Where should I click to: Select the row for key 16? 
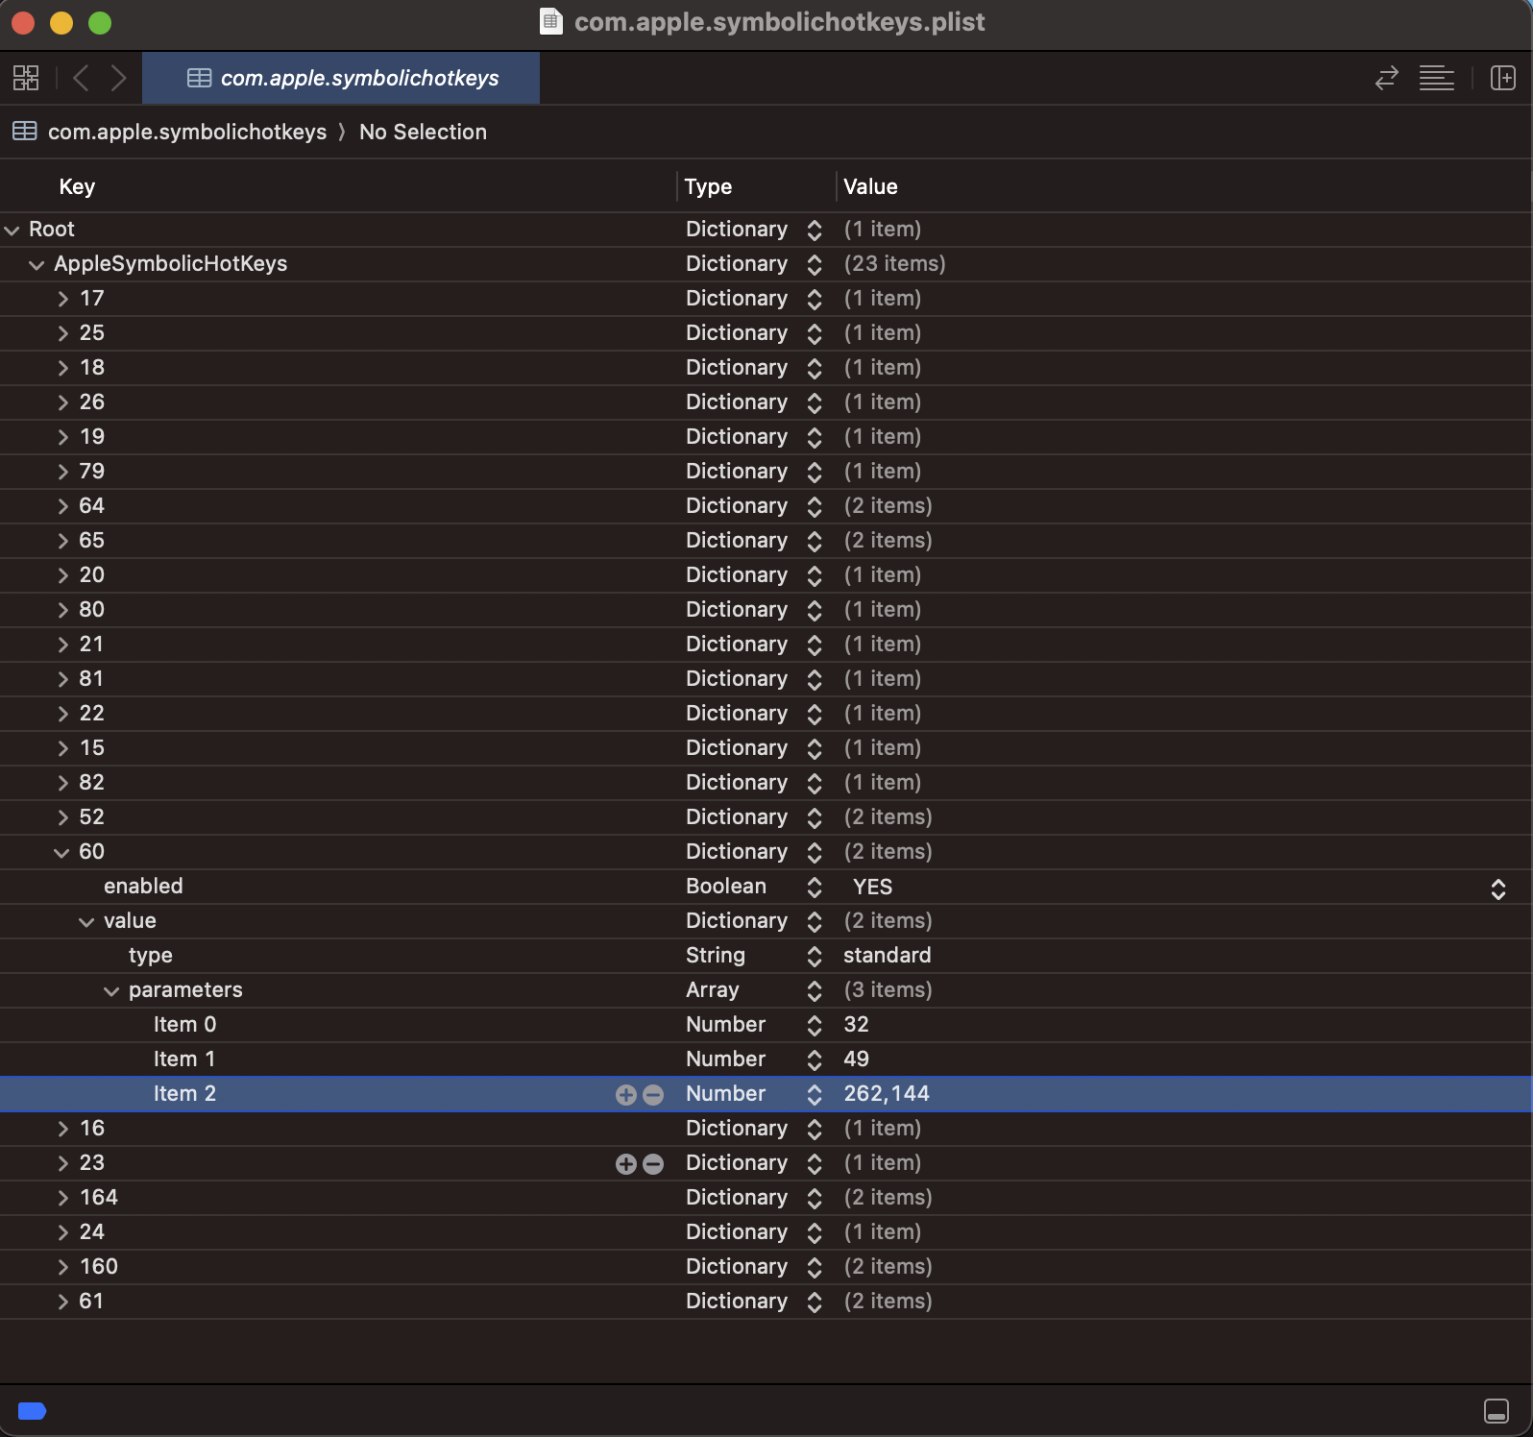click(766, 1129)
